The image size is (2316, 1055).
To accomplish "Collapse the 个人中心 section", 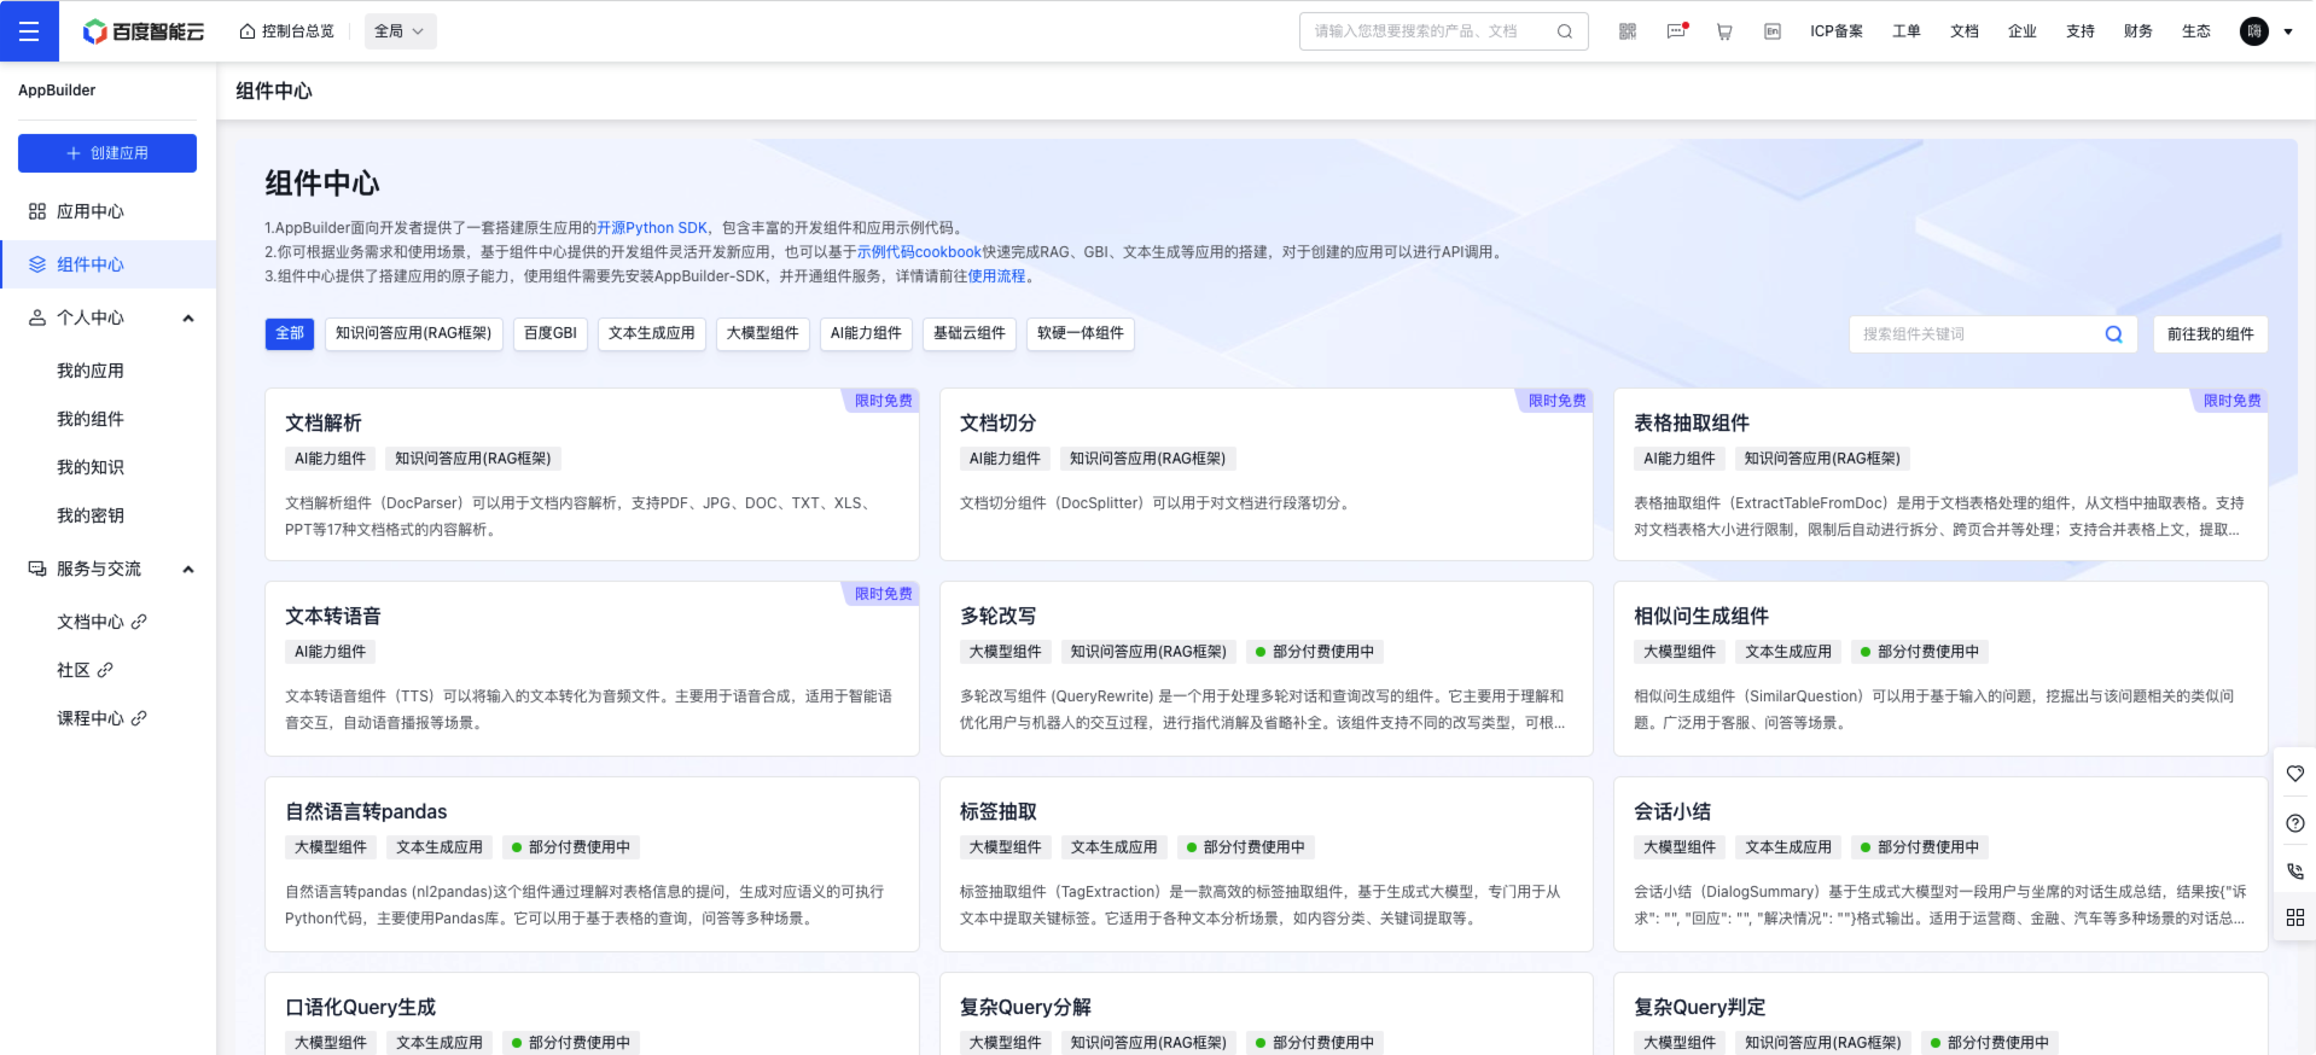I will pos(188,318).
